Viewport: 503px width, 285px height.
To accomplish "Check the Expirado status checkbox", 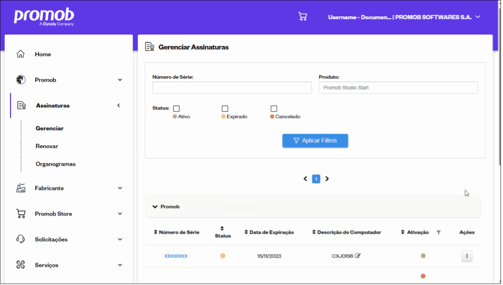I will [225, 109].
